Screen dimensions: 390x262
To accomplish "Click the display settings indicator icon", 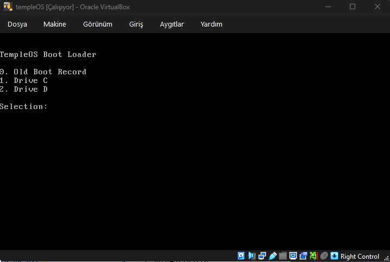I will click(293, 256).
